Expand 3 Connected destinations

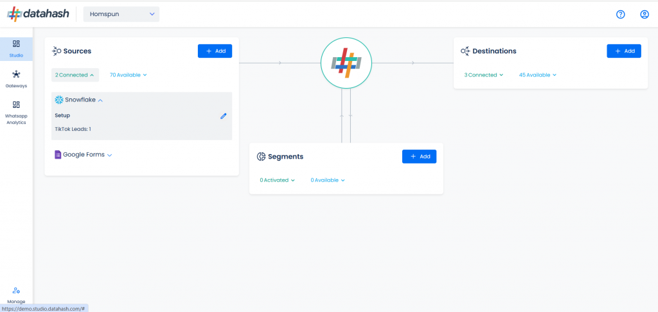click(x=483, y=75)
